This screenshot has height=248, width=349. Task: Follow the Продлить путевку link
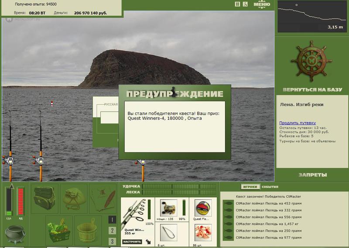click(x=298, y=123)
